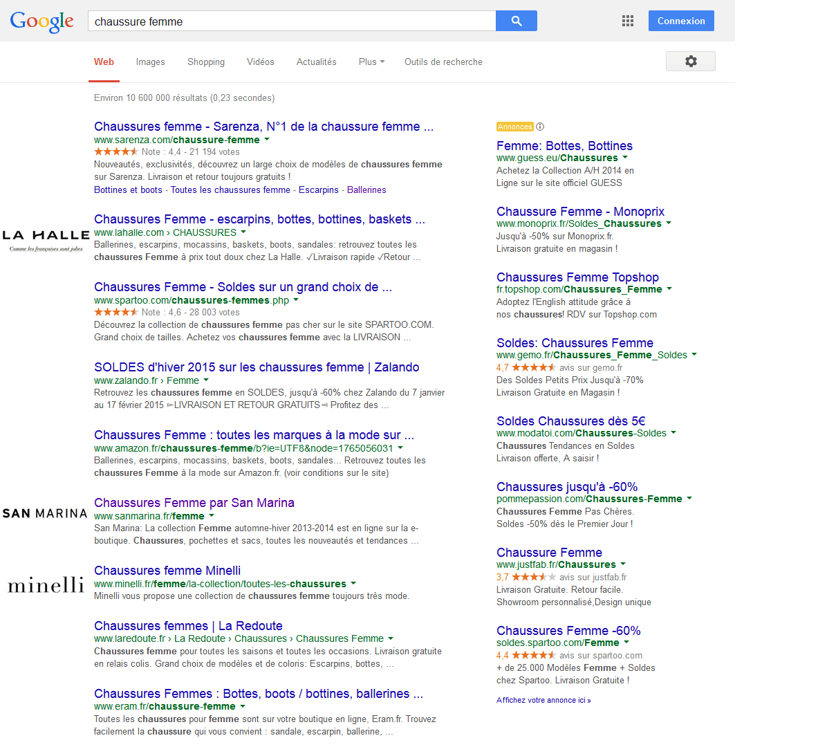Expand the arrow beside spartoo.com chaussures-femmes.php URL
Screen dimensions: 818x747
[296, 300]
